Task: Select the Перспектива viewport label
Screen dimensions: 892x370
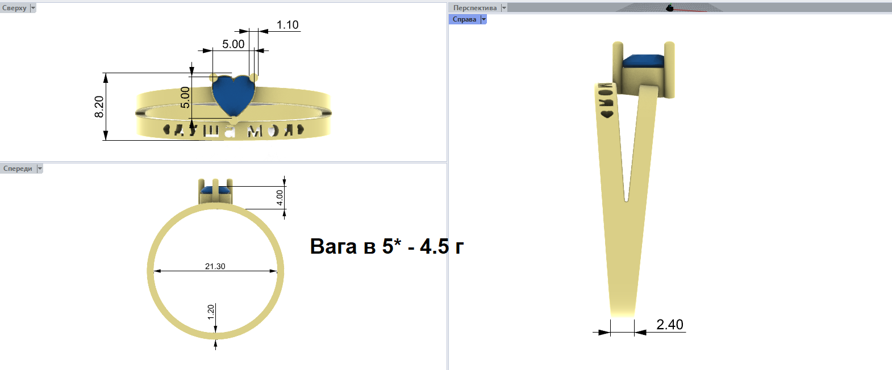Action: (x=475, y=8)
